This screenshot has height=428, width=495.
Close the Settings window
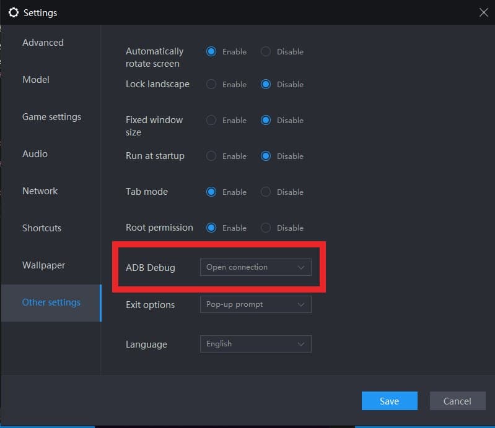483,12
